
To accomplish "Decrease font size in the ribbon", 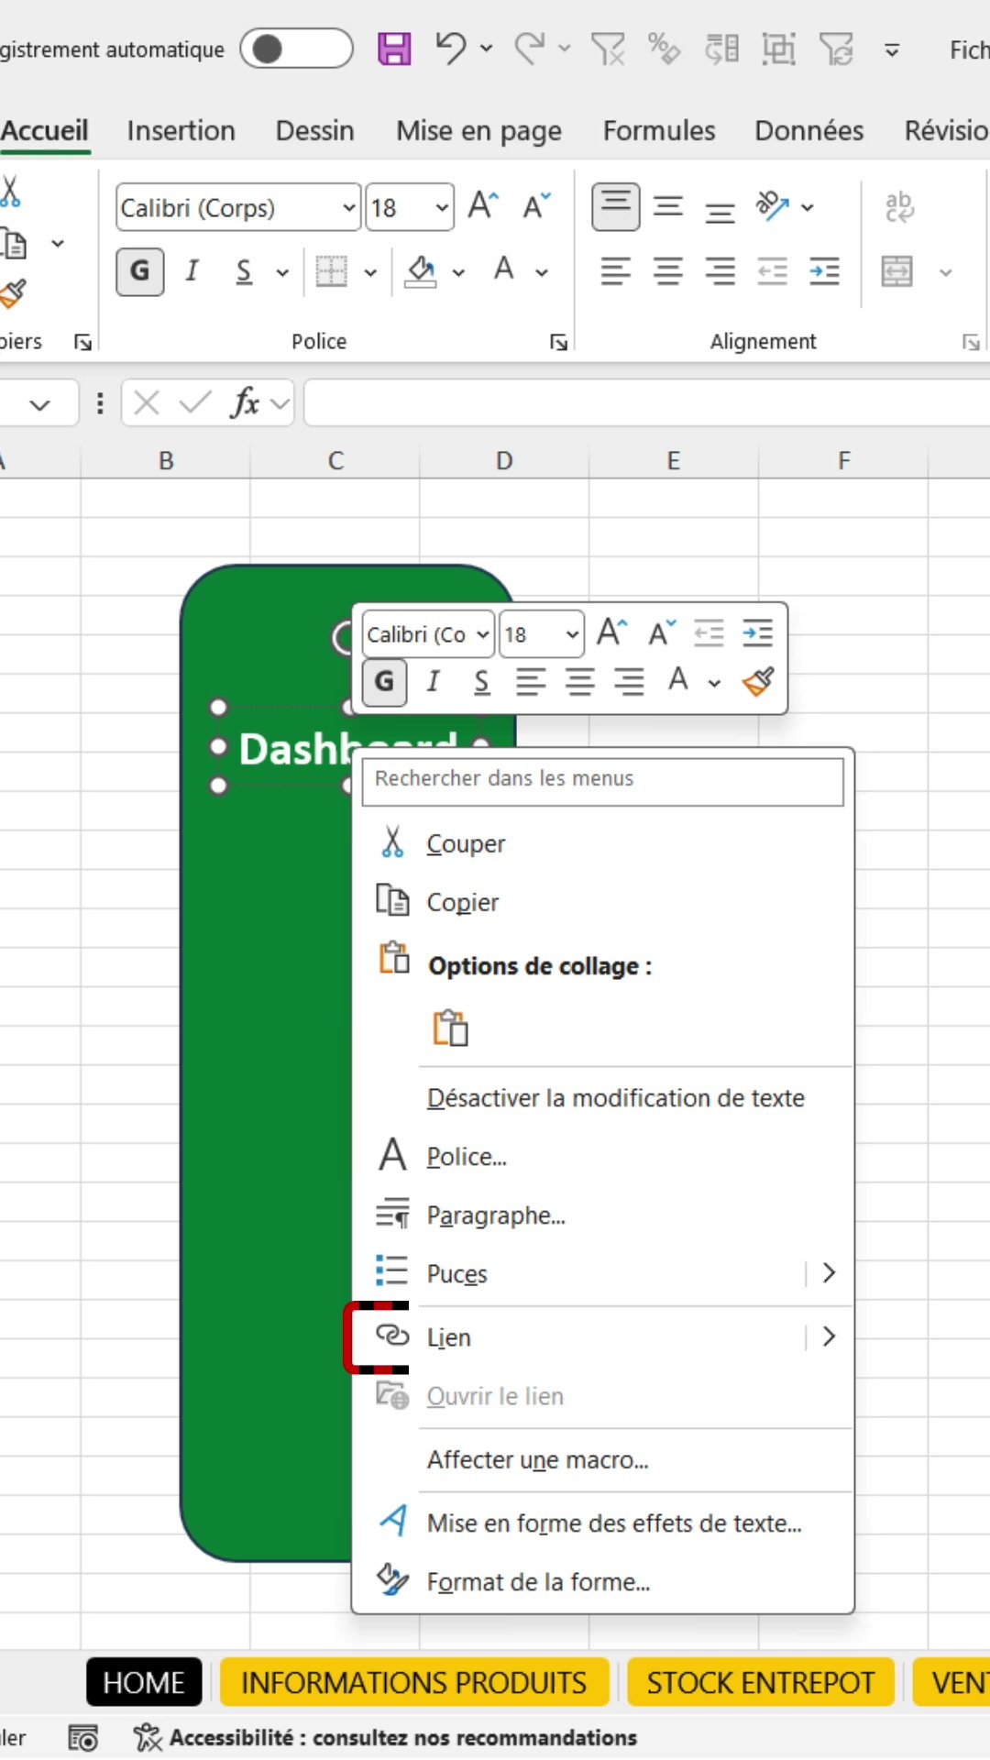I will click(x=537, y=206).
